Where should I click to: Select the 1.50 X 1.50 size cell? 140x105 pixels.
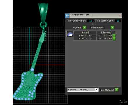(x=85, y=36)
